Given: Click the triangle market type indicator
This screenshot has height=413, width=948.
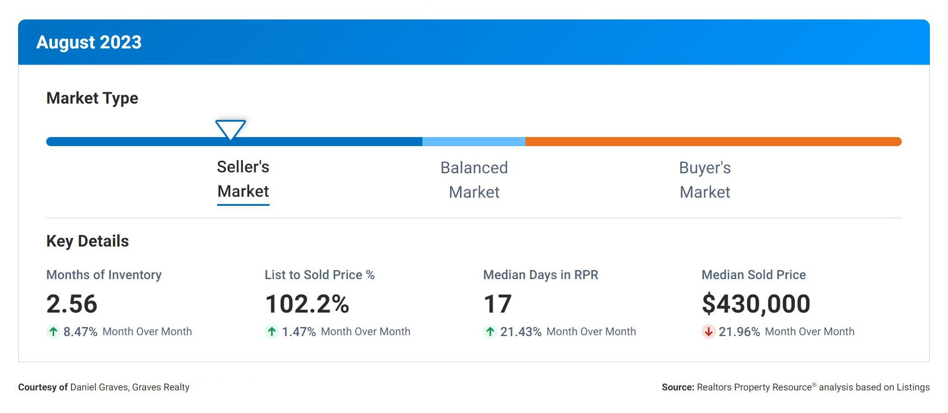Looking at the screenshot, I should [231, 130].
